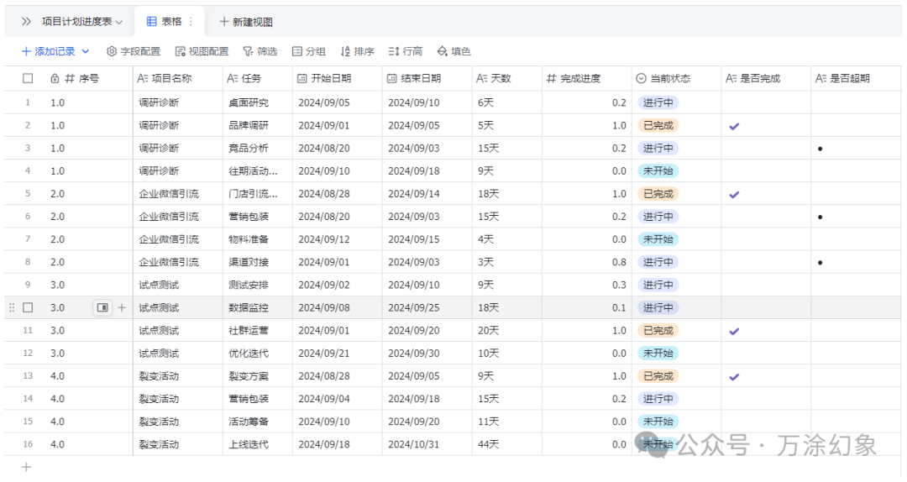Click 结束日期 column header

(427, 78)
